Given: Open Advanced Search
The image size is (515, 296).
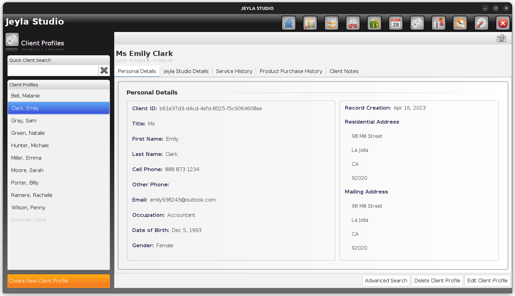Looking at the screenshot, I should coord(386,280).
